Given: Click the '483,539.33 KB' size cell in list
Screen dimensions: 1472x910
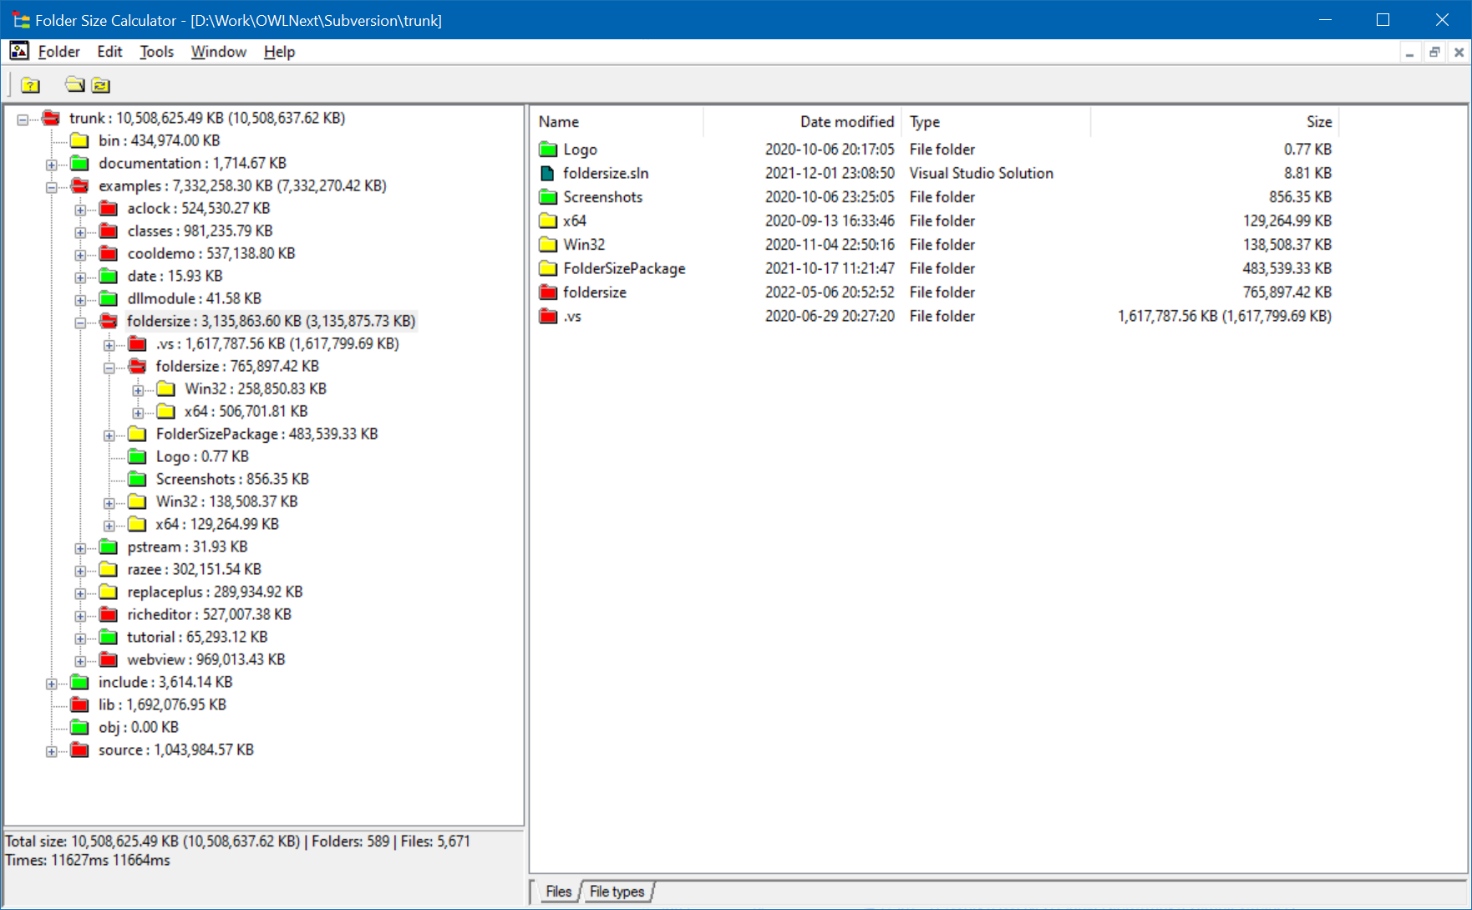Looking at the screenshot, I should pos(1287,268).
